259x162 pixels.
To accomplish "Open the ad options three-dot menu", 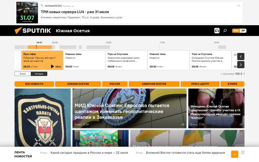I will pos(238,6).
